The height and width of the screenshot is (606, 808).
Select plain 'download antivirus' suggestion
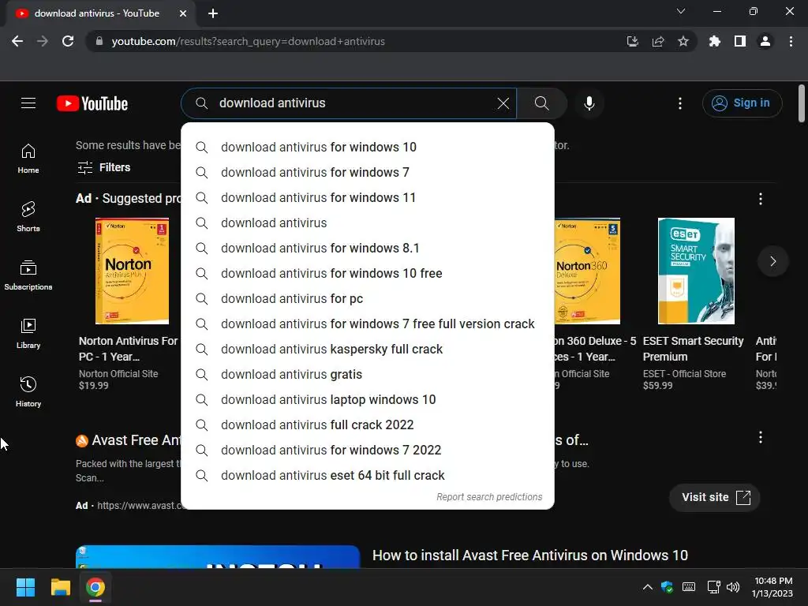tap(368, 223)
